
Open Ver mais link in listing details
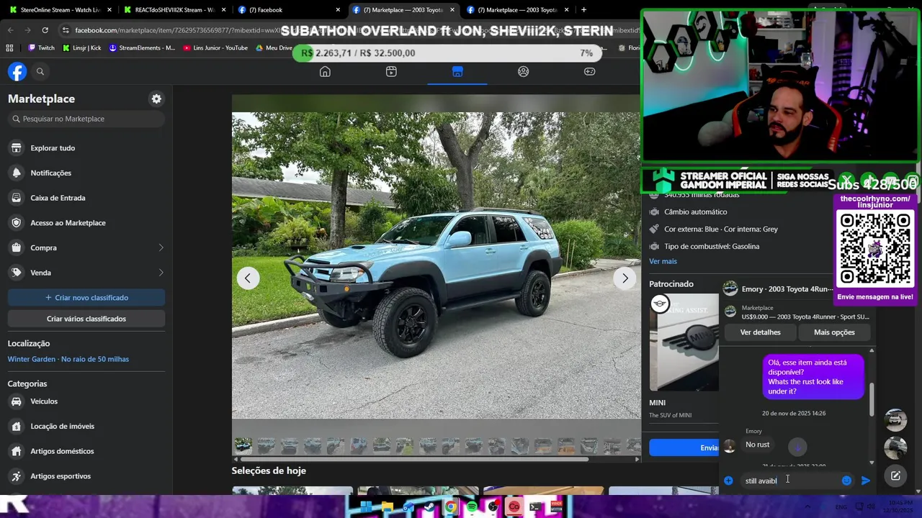663,261
